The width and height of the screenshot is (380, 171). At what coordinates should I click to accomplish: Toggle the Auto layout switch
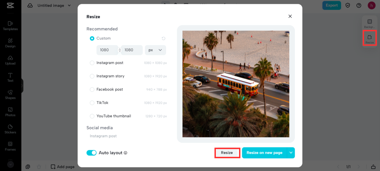click(91, 153)
